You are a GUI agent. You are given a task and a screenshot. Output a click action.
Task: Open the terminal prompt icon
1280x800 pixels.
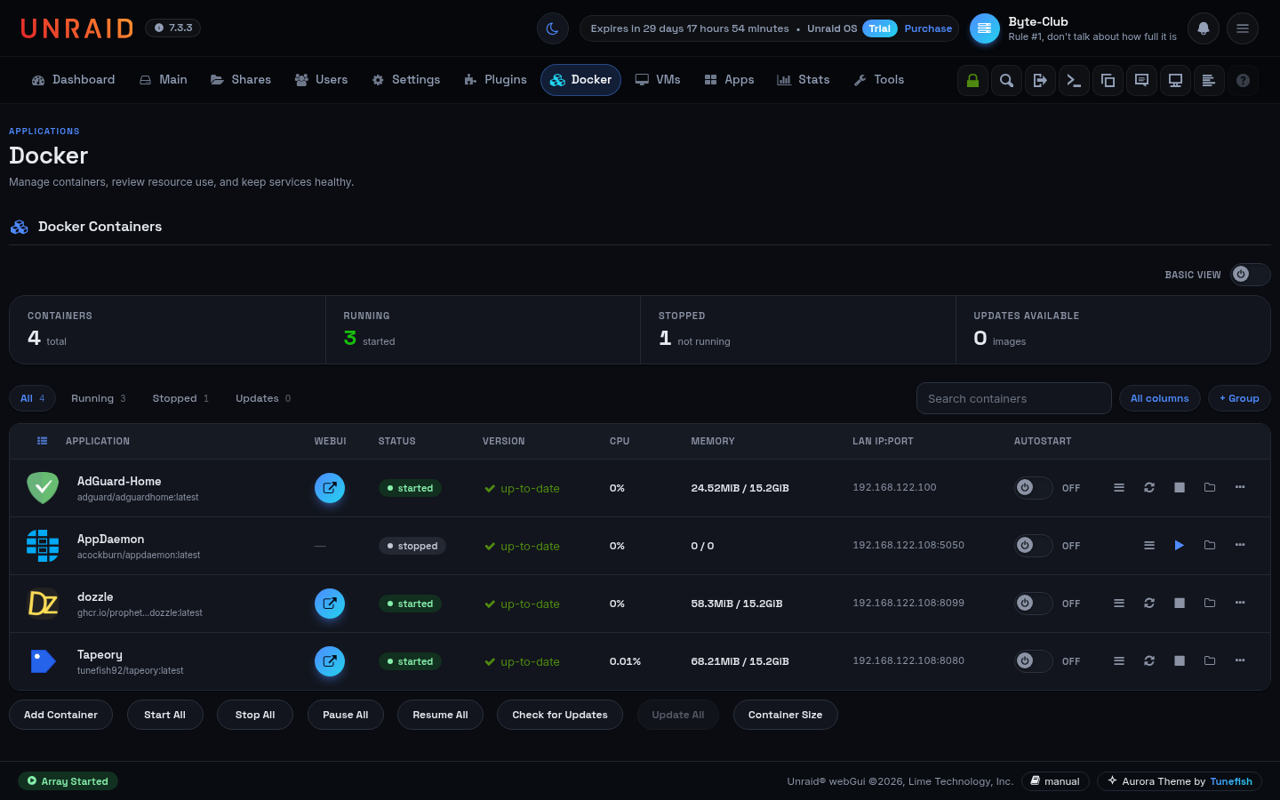click(1074, 80)
